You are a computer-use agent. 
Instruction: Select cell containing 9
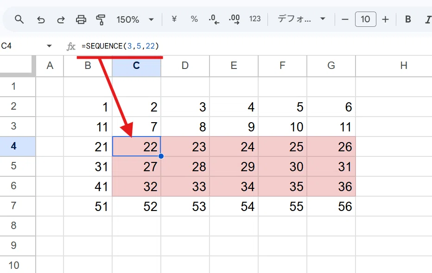pos(234,126)
